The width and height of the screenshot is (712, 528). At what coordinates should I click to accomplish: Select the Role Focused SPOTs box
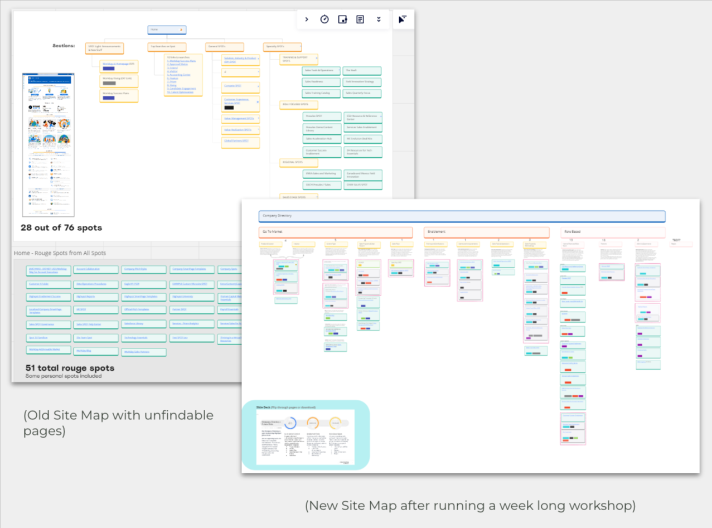point(299,105)
